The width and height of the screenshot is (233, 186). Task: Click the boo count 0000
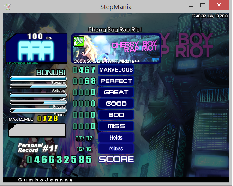[84, 115]
